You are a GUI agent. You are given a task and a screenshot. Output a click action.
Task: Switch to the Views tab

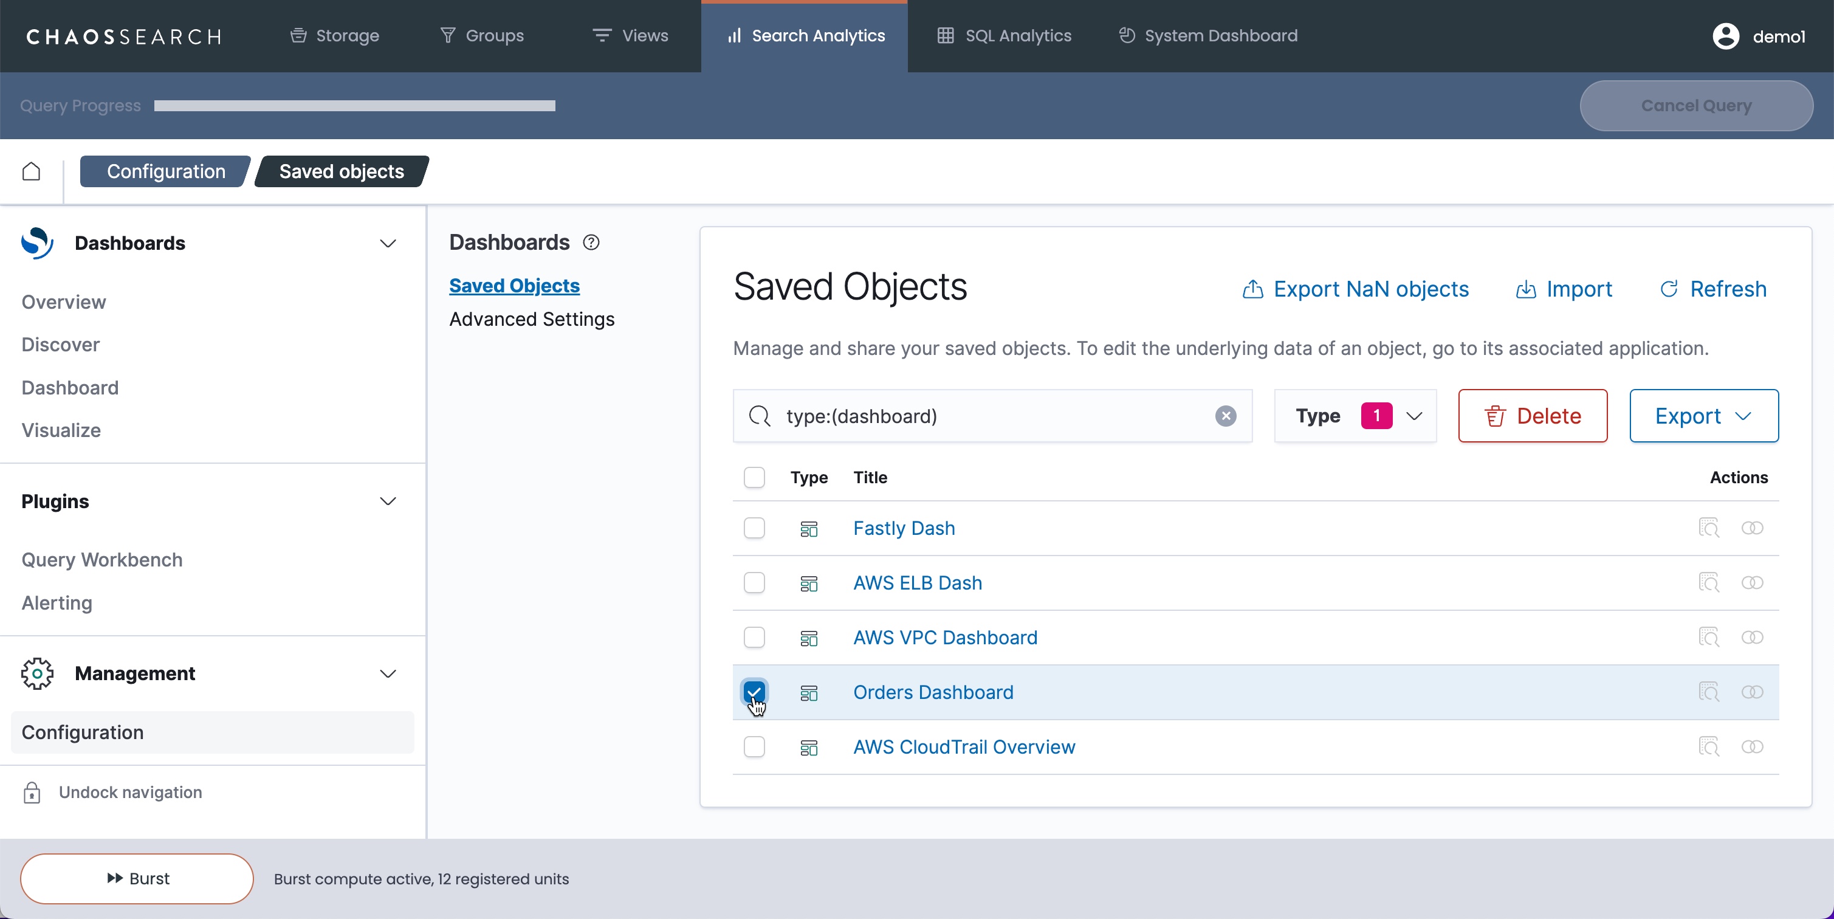click(630, 36)
